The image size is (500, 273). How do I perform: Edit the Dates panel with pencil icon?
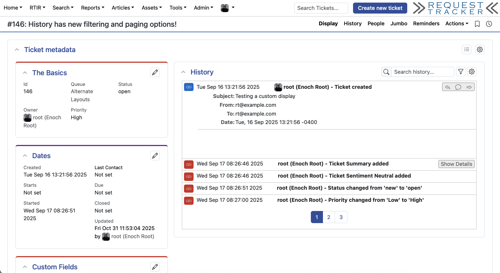[x=155, y=156]
